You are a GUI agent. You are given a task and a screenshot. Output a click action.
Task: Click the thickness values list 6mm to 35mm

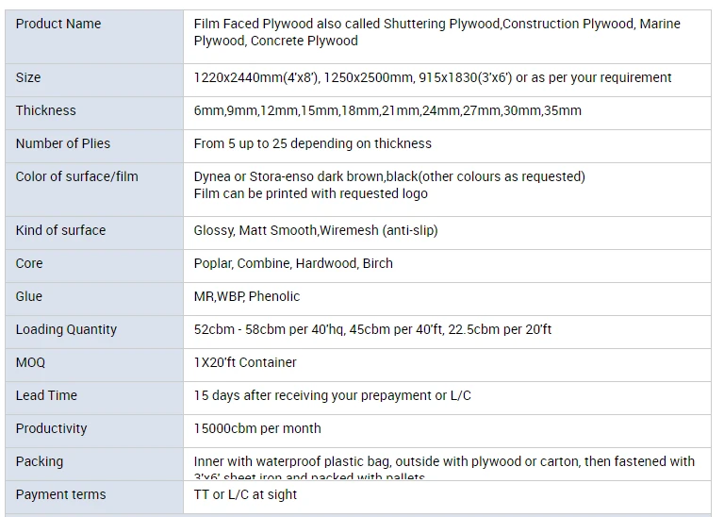coord(387,111)
